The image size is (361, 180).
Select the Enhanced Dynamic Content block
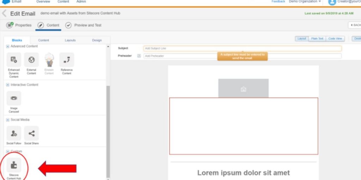pyautogui.click(x=14, y=65)
